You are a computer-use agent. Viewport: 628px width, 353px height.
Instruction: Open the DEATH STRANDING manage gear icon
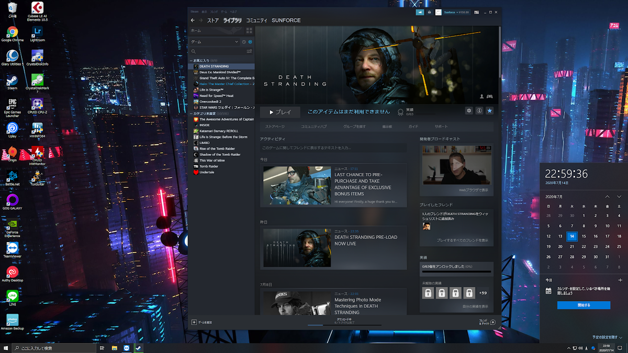pos(469,111)
